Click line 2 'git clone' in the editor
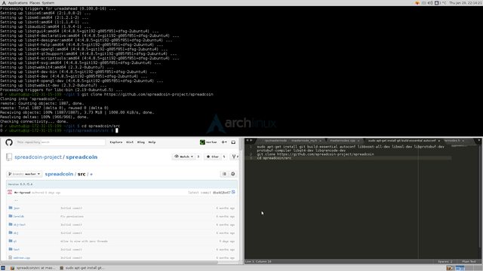 (x=315, y=154)
